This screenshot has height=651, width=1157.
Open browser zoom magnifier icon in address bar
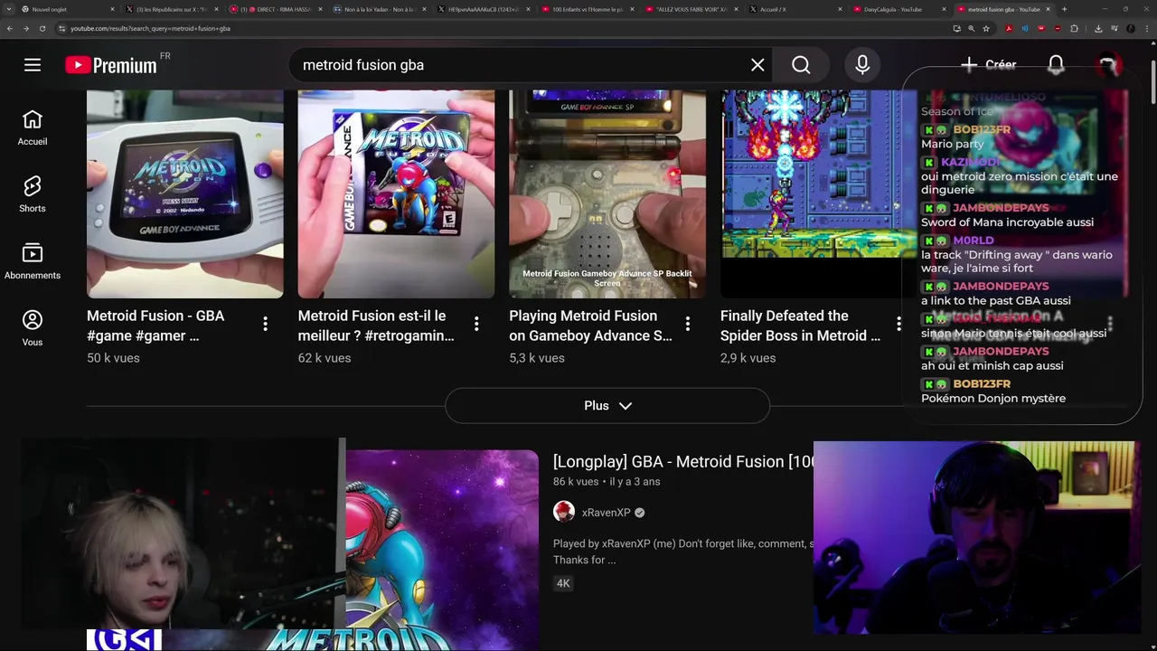point(972,28)
